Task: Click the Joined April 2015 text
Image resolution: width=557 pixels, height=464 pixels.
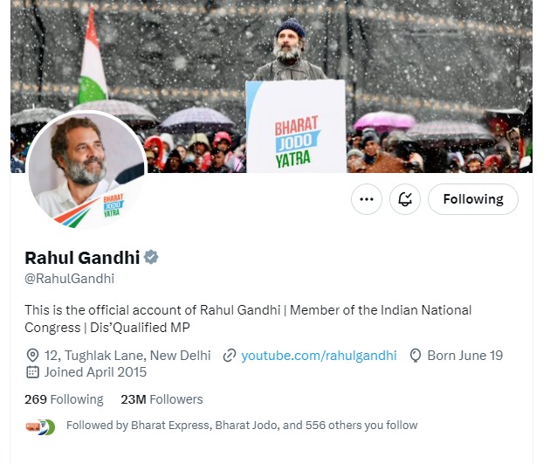Action: point(95,372)
